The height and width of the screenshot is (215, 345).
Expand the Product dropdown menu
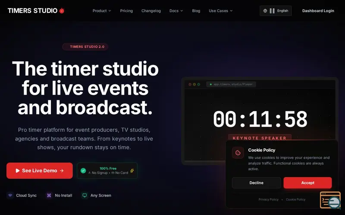pos(102,11)
